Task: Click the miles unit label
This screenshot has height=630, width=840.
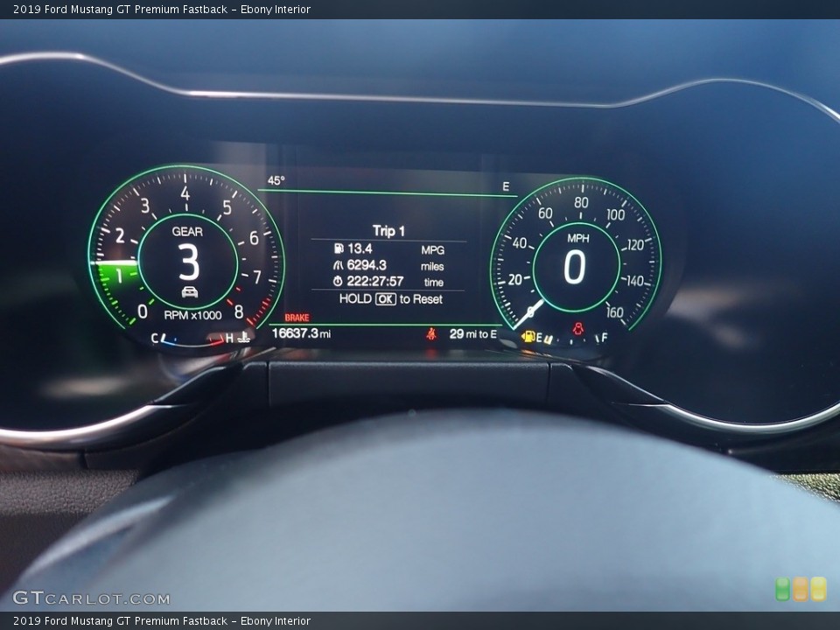Action: coord(432,266)
